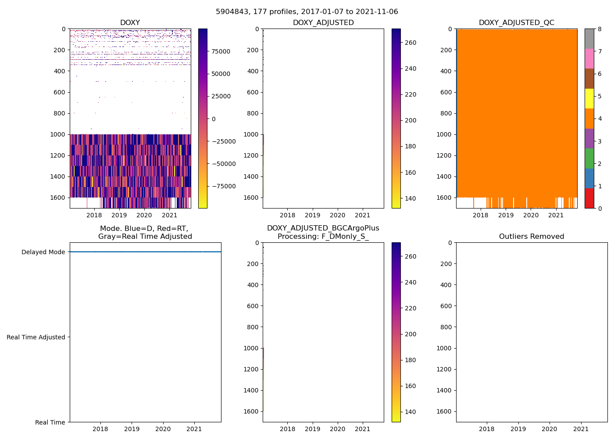Click the Delayed Mode y-axis label
The width and height of the screenshot is (614, 439).
(x=43, y=252)
